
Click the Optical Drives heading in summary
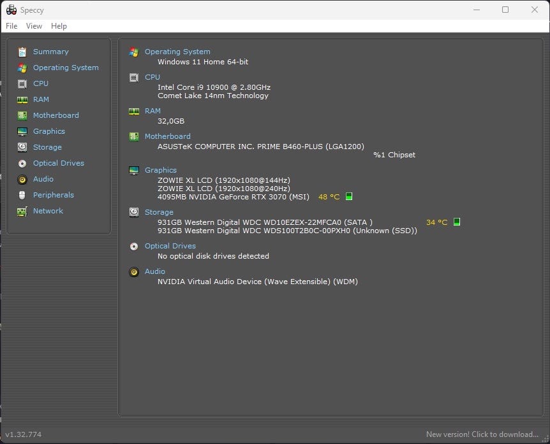point(170,246)
